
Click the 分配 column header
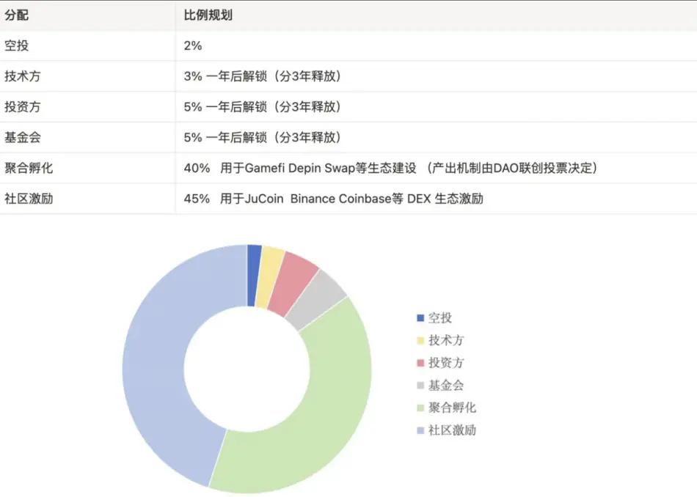pos(16,15)
